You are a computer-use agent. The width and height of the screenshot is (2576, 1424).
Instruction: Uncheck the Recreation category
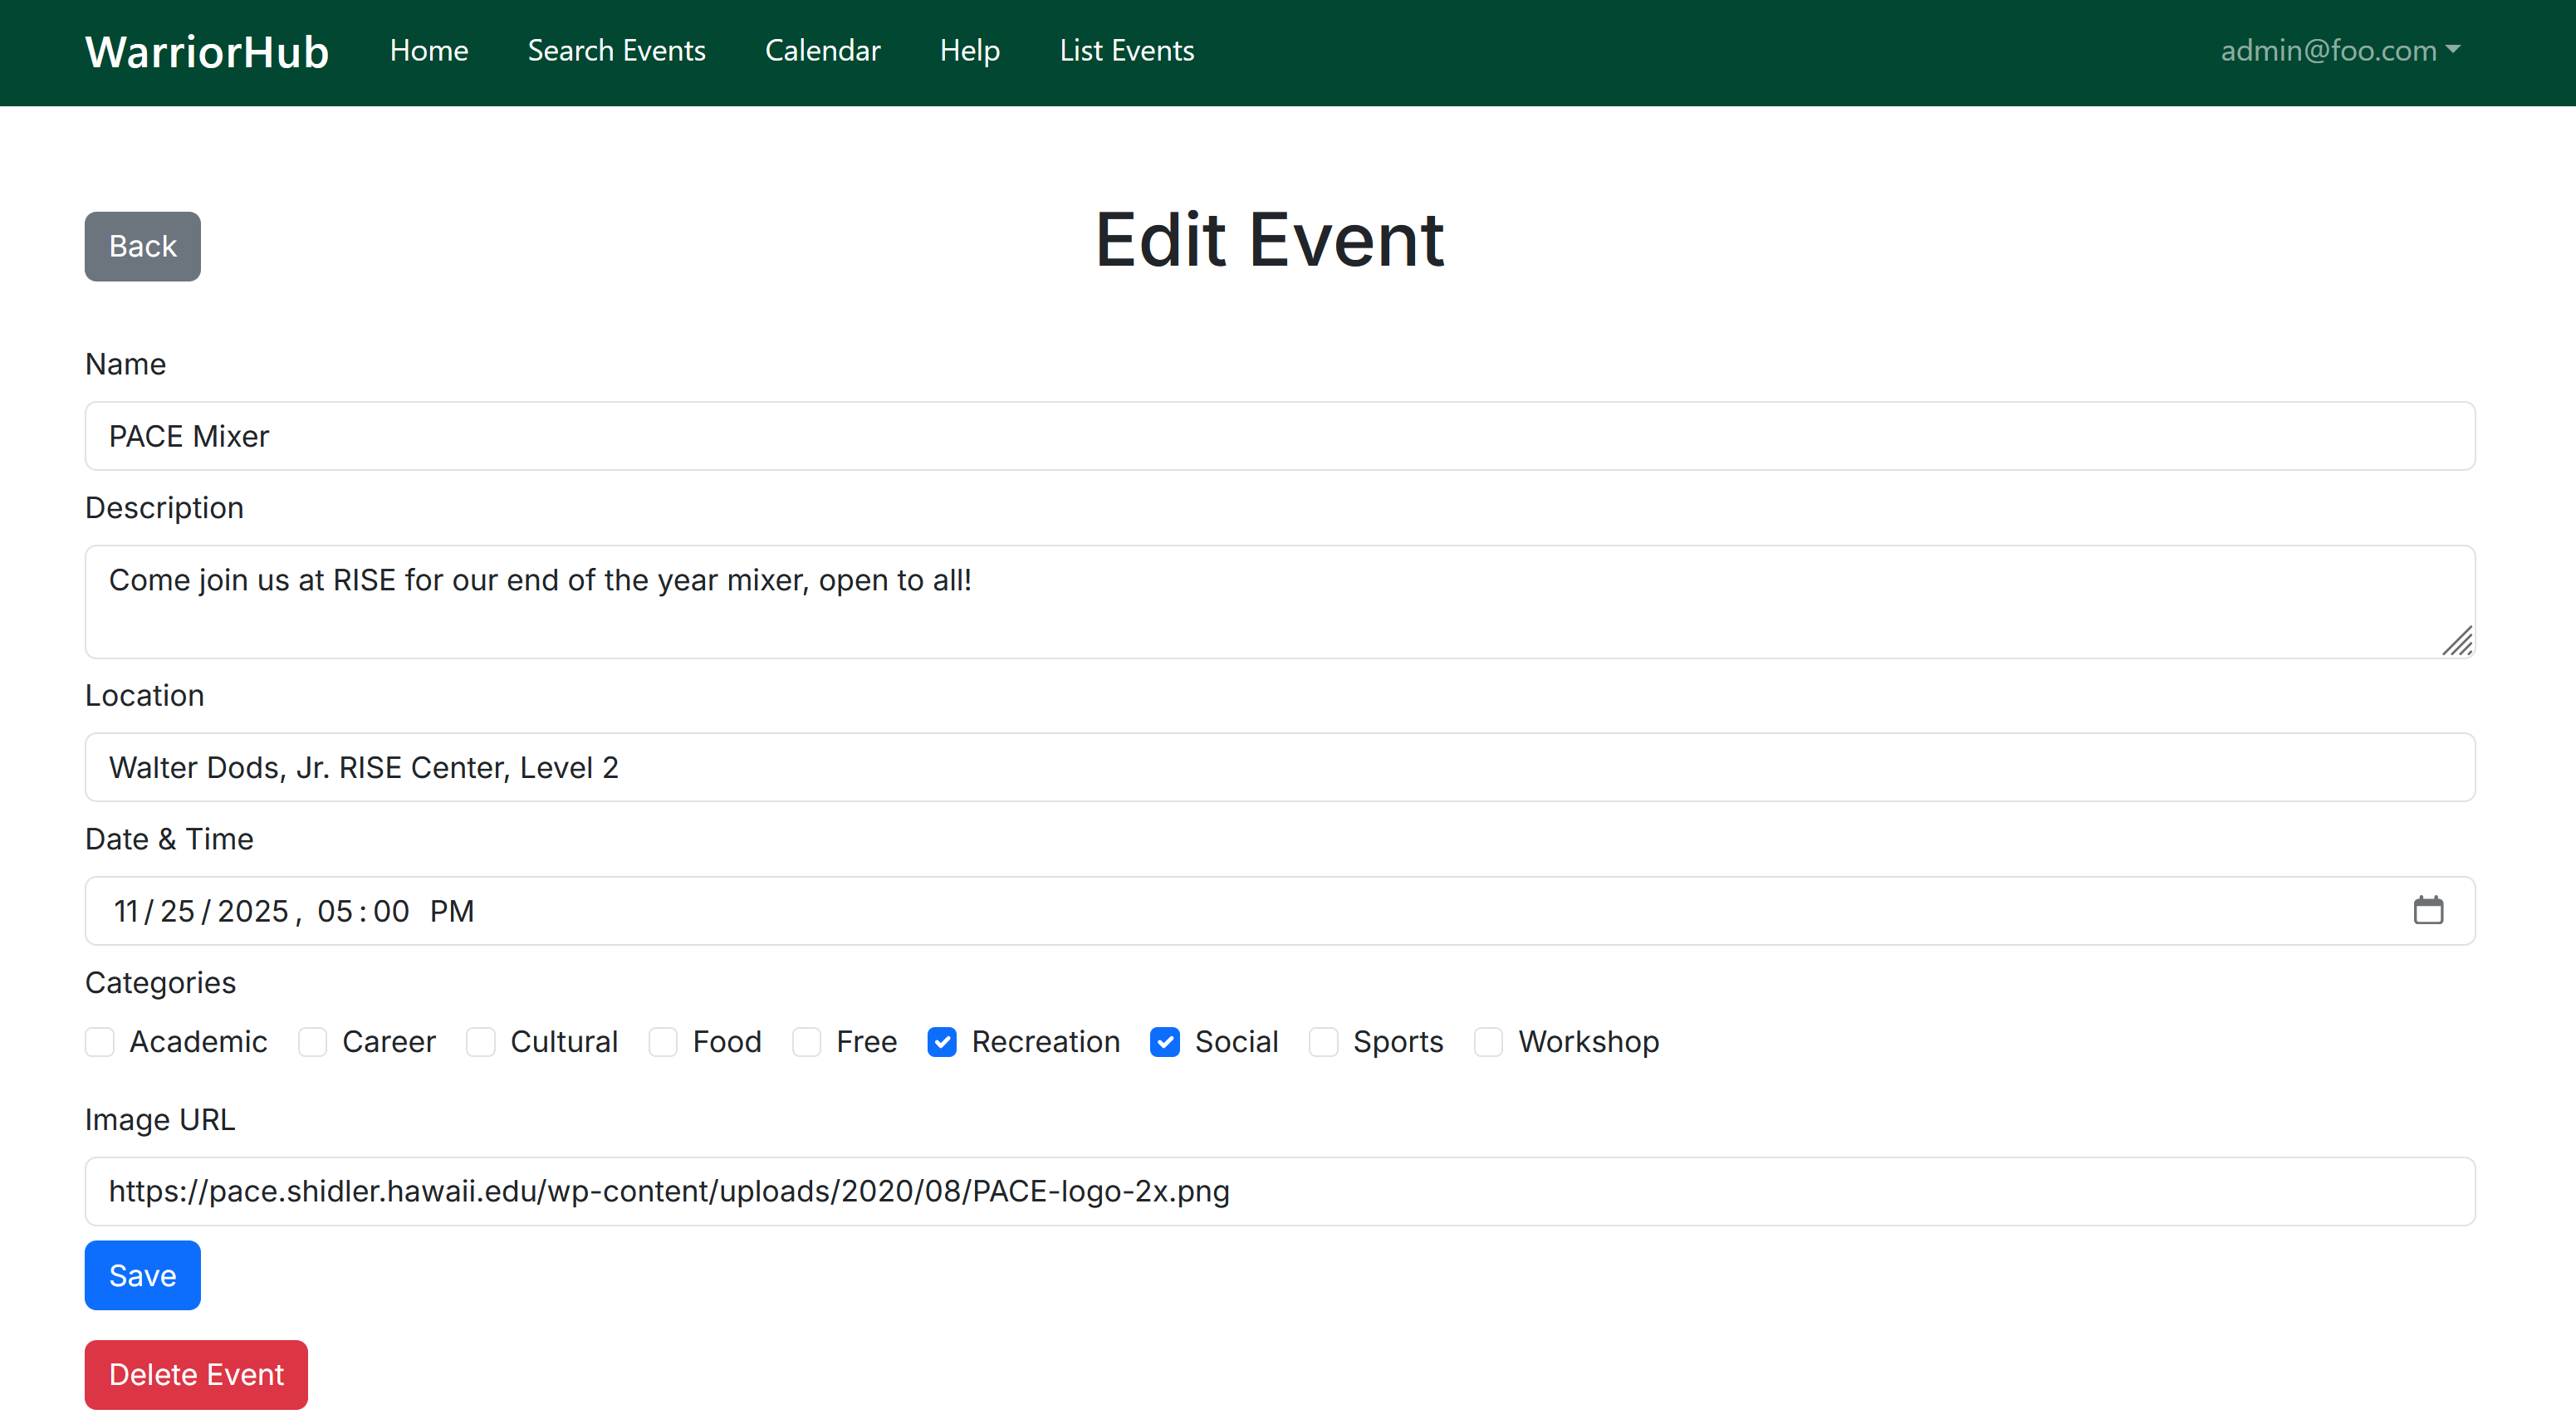(x=942, y=1042)
